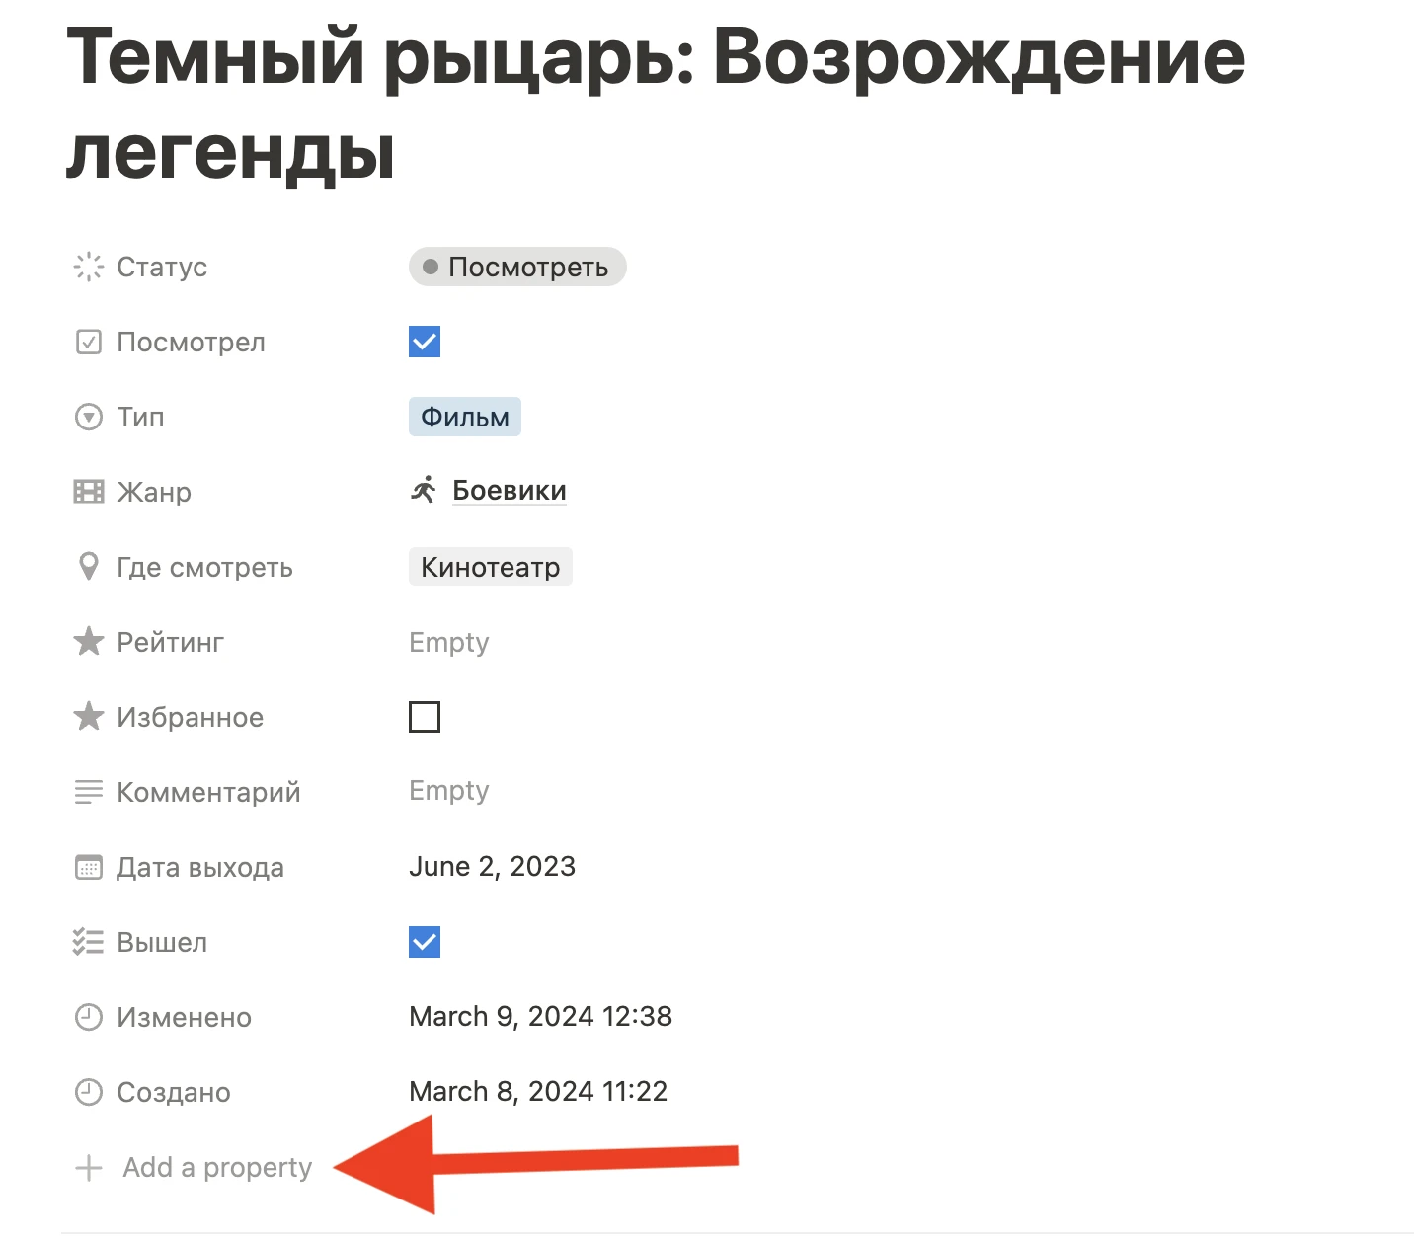Click the plus icon beside Add a property

[x=89, y=1168]
